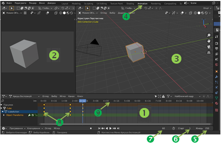
Task: Toggle auto keying record dot
Action: tap(91, 128)
